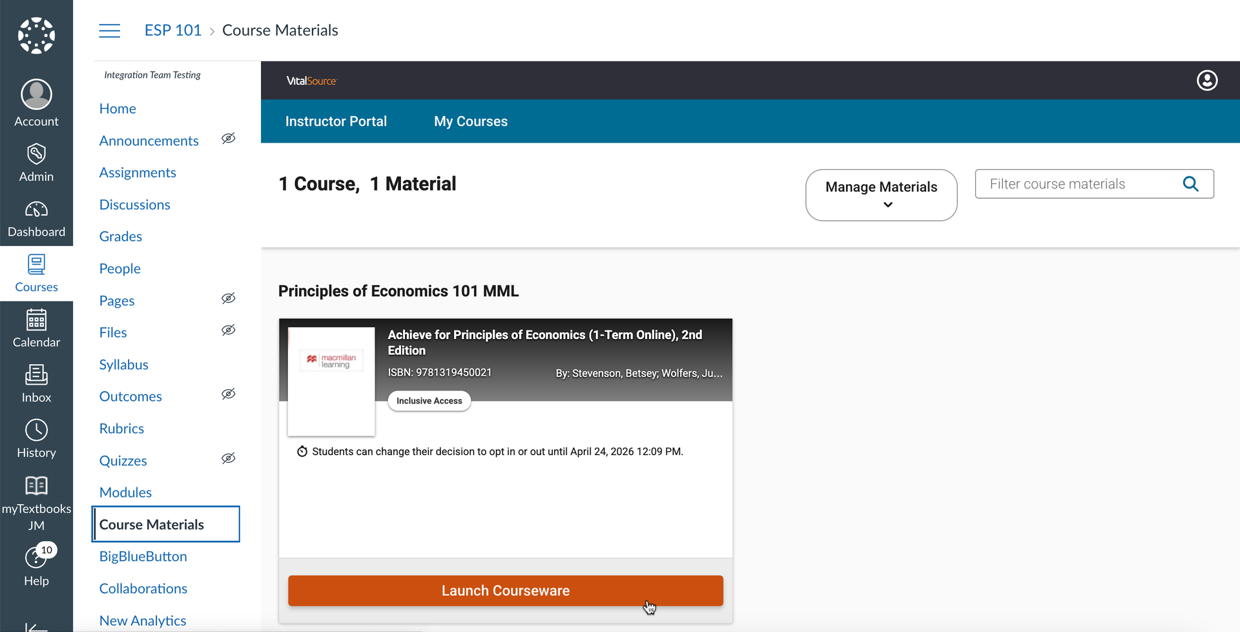Open People in course navigation
Screen dimensions: 1240x632
tap(119, 269)
